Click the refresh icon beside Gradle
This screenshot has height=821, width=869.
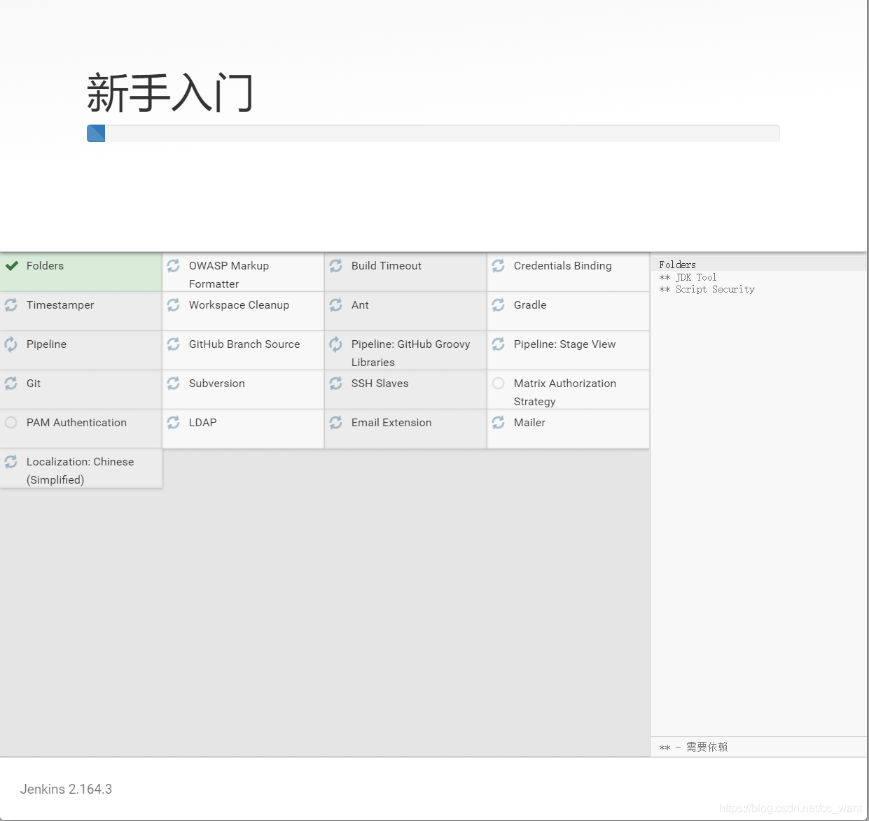point(498,305)
